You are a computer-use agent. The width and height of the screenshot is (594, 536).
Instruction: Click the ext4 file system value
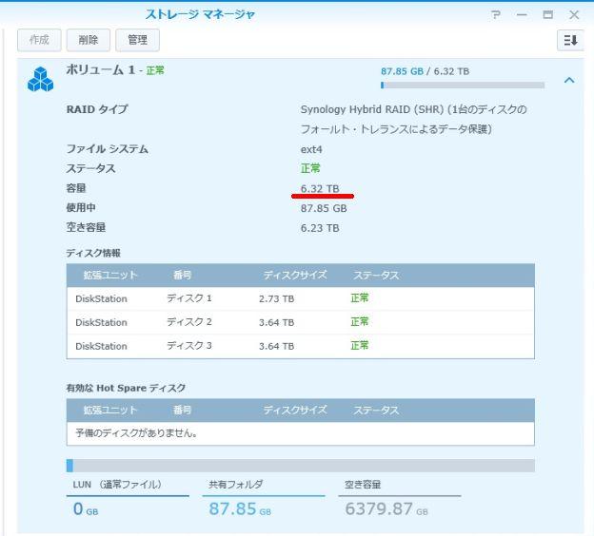click(x=311, y=149)
